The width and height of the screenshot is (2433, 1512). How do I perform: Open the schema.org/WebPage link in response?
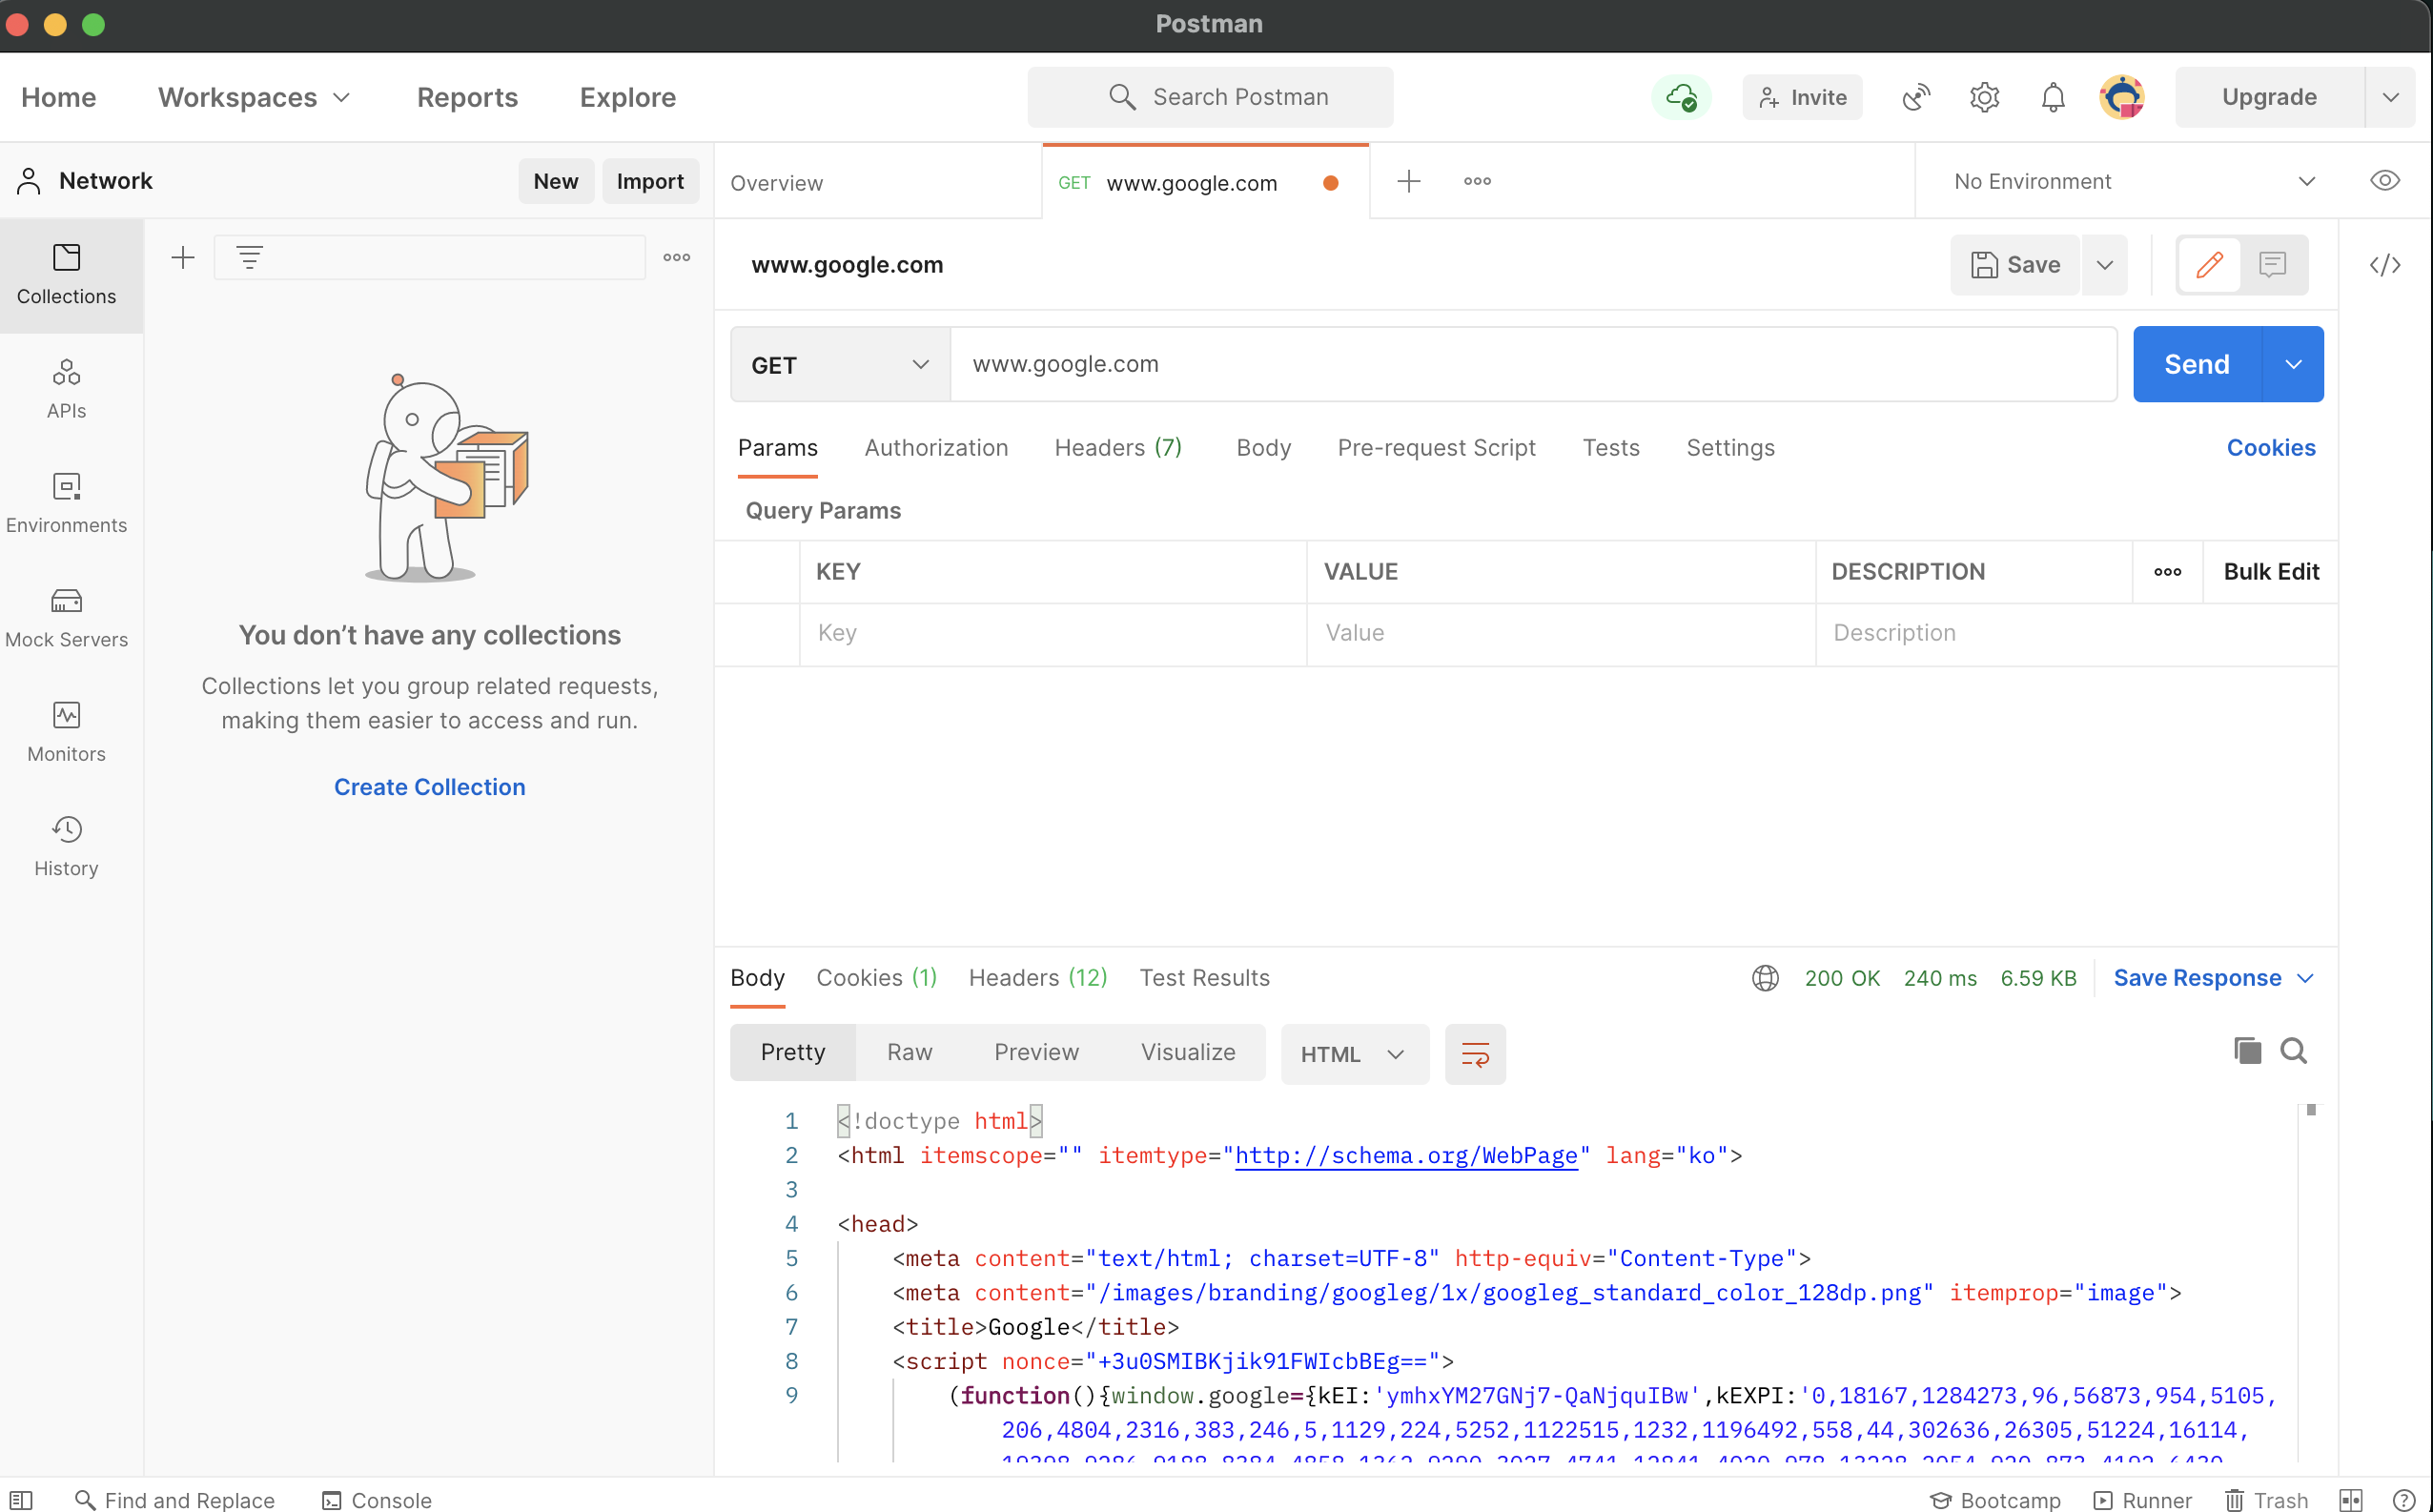1406,1156
